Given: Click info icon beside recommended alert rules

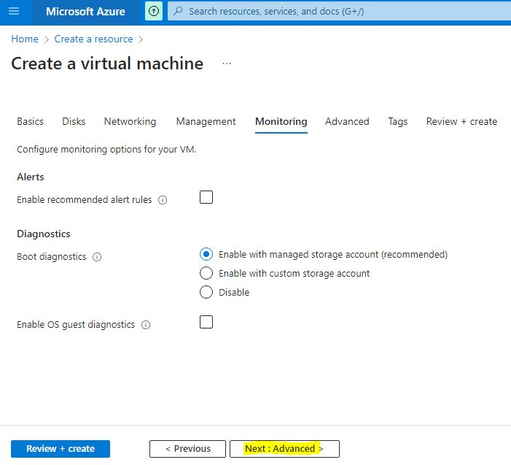Looking at the screenshot, I should (163, 200).
